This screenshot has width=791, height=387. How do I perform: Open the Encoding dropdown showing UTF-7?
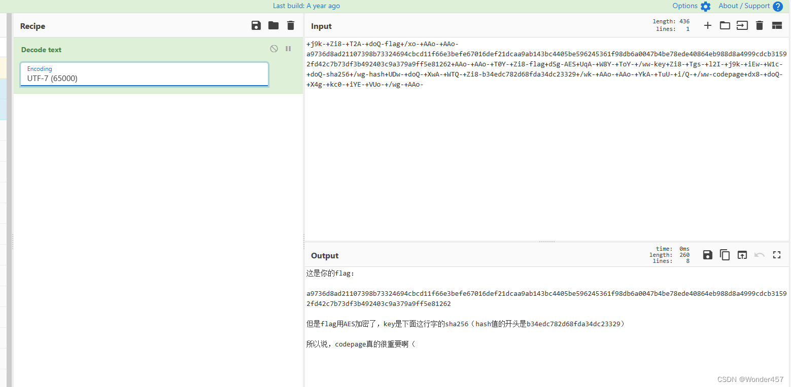[144, 79]
